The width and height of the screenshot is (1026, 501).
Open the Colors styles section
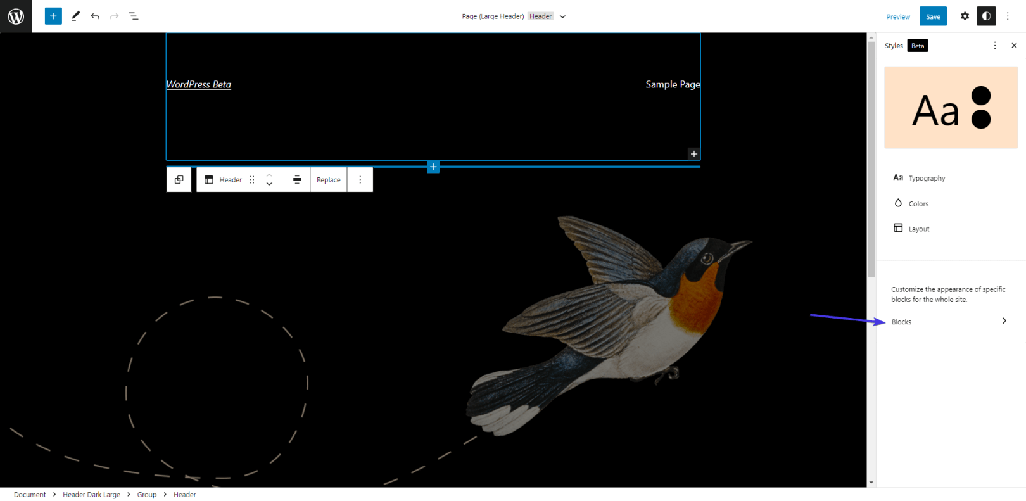951,203
